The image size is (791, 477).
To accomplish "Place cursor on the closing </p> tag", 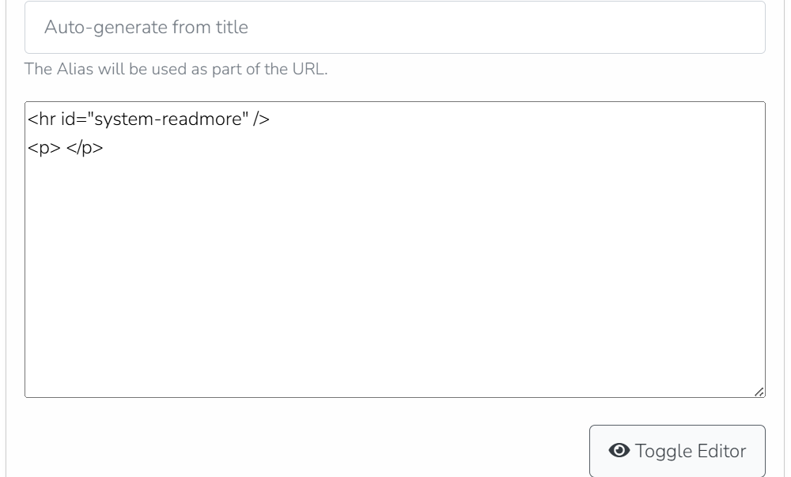I will tap(85, 148).
